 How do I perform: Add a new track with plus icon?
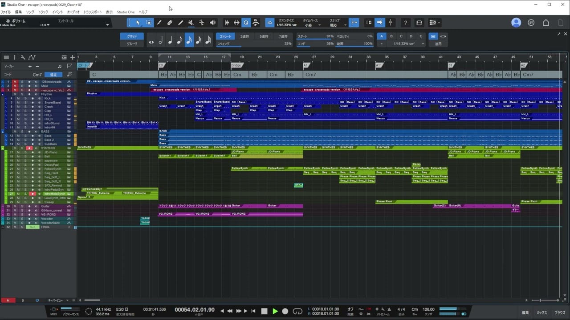(73, 57)
